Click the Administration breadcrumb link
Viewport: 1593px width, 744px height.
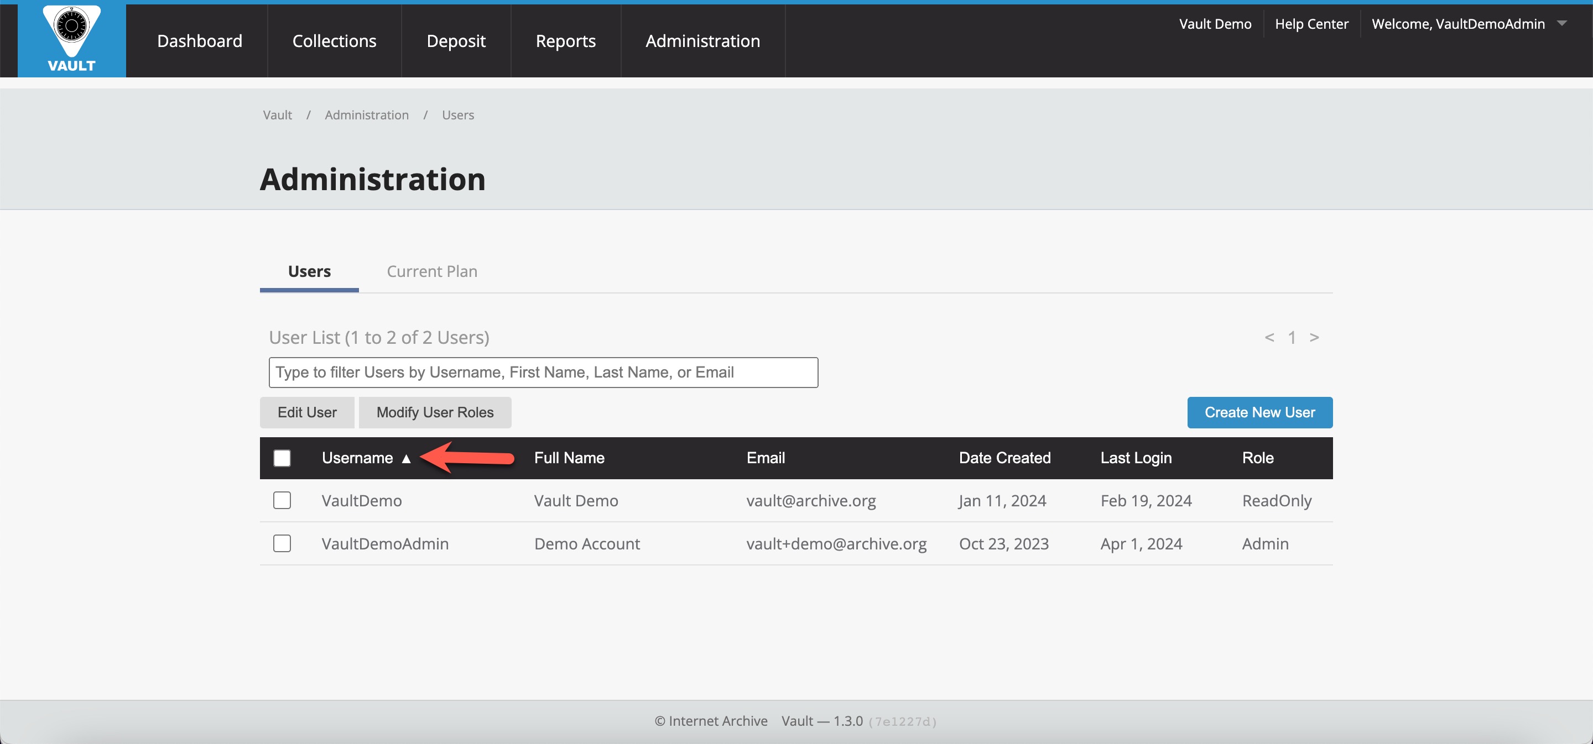tap(367, 115)
